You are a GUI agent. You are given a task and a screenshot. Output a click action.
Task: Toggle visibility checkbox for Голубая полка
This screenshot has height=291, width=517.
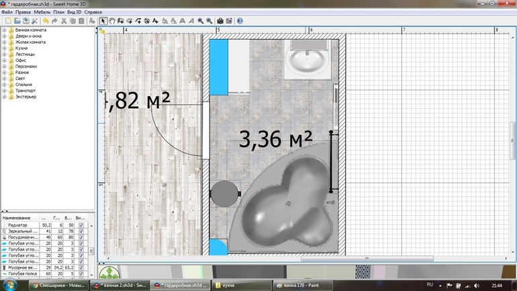[81, 274]
